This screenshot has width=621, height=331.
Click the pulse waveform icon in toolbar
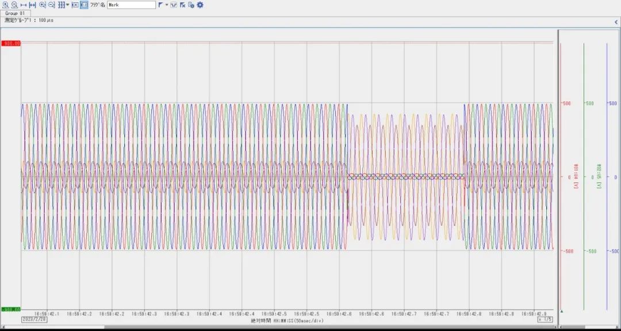(174, 5)
